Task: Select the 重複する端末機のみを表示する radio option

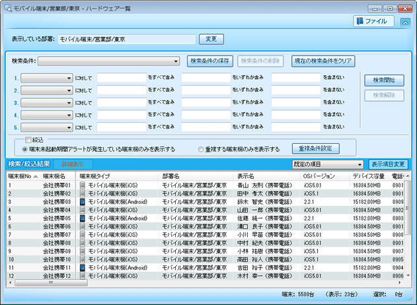Action: (x=201, y=149)
